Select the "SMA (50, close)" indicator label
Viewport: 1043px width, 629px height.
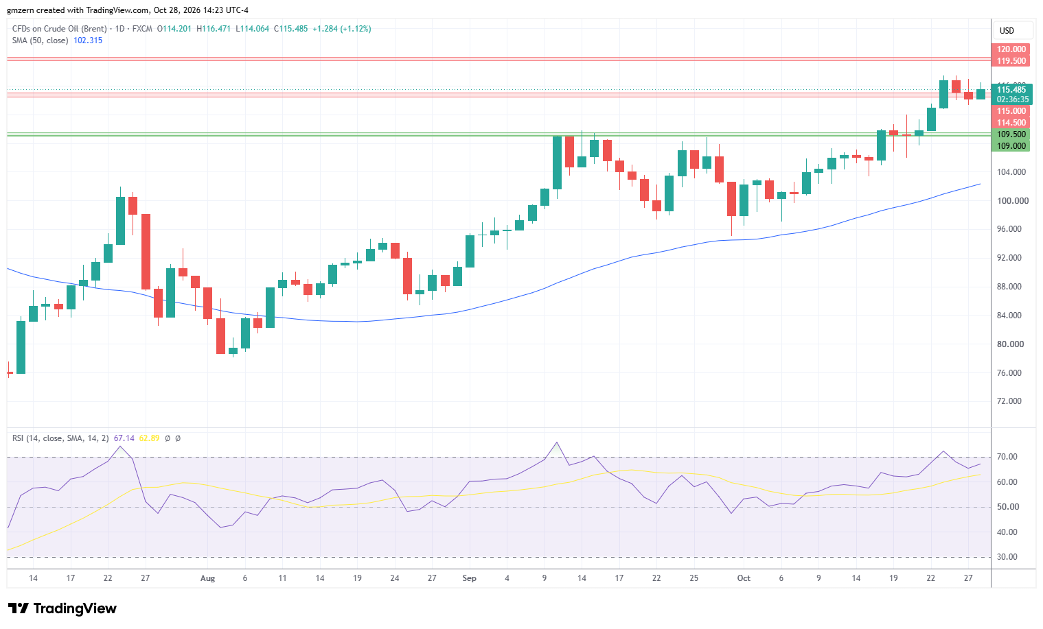41,40
